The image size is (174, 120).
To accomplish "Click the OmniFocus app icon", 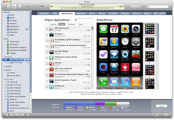I will (103, 54).
